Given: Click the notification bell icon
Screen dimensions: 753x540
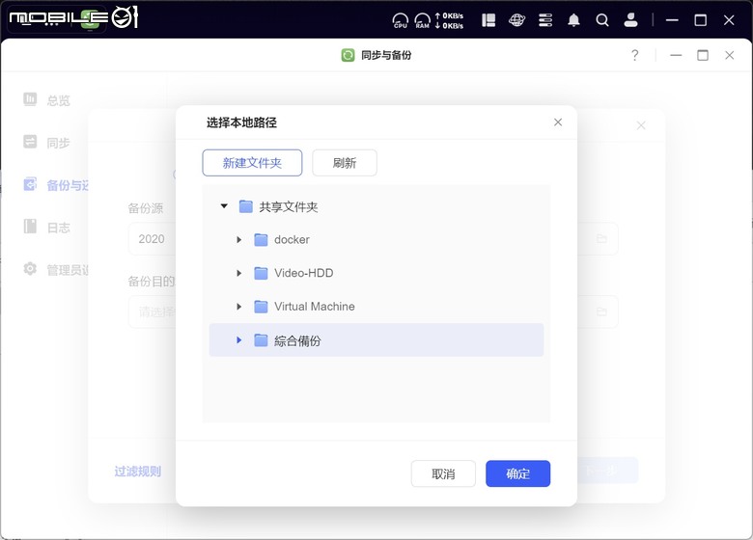Looking at the screenshot, I should 574,19.
